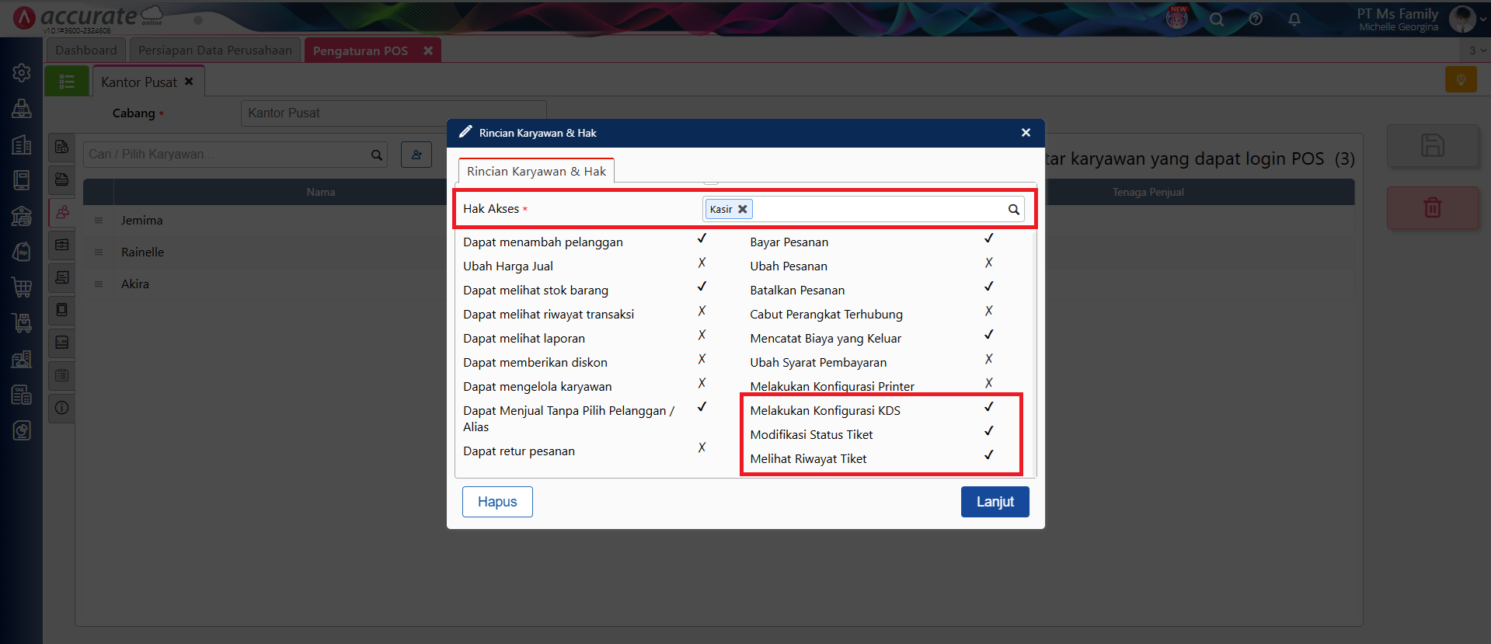Click the red trash delete icon

pyautogui.click(x=1432, y=207)
